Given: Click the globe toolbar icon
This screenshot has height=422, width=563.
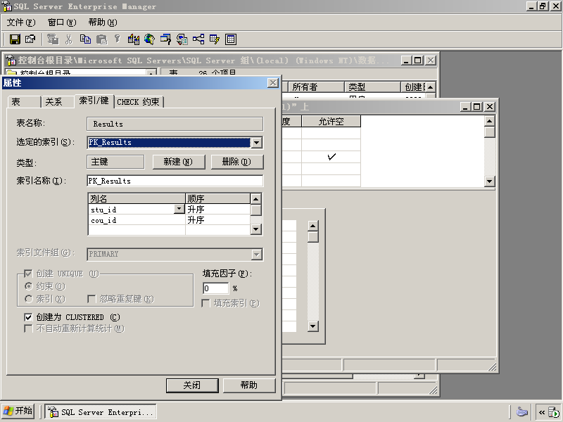Looking at the screenshot, I should [149, 39].
